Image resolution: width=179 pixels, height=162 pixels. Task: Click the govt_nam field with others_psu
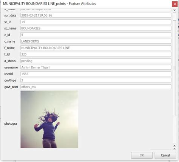tap(96, 87)
